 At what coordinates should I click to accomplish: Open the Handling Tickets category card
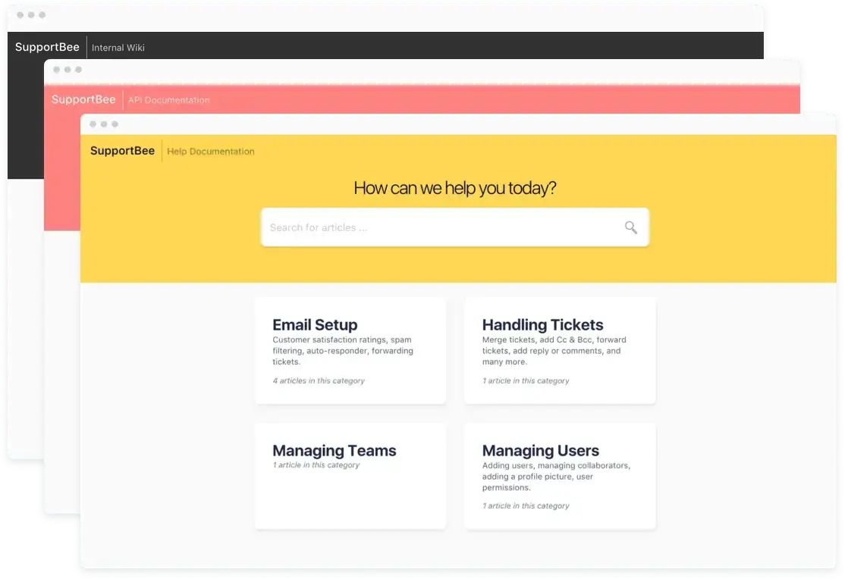[x=543, y=324]
